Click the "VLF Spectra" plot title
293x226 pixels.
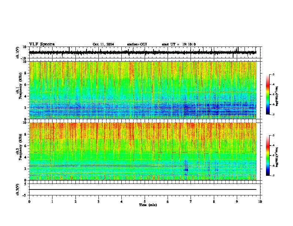(x=42, y=44)
